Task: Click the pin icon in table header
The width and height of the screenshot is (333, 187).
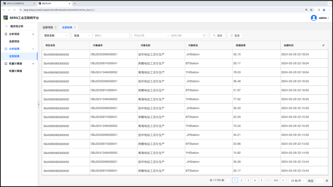Action: point(323,45)
